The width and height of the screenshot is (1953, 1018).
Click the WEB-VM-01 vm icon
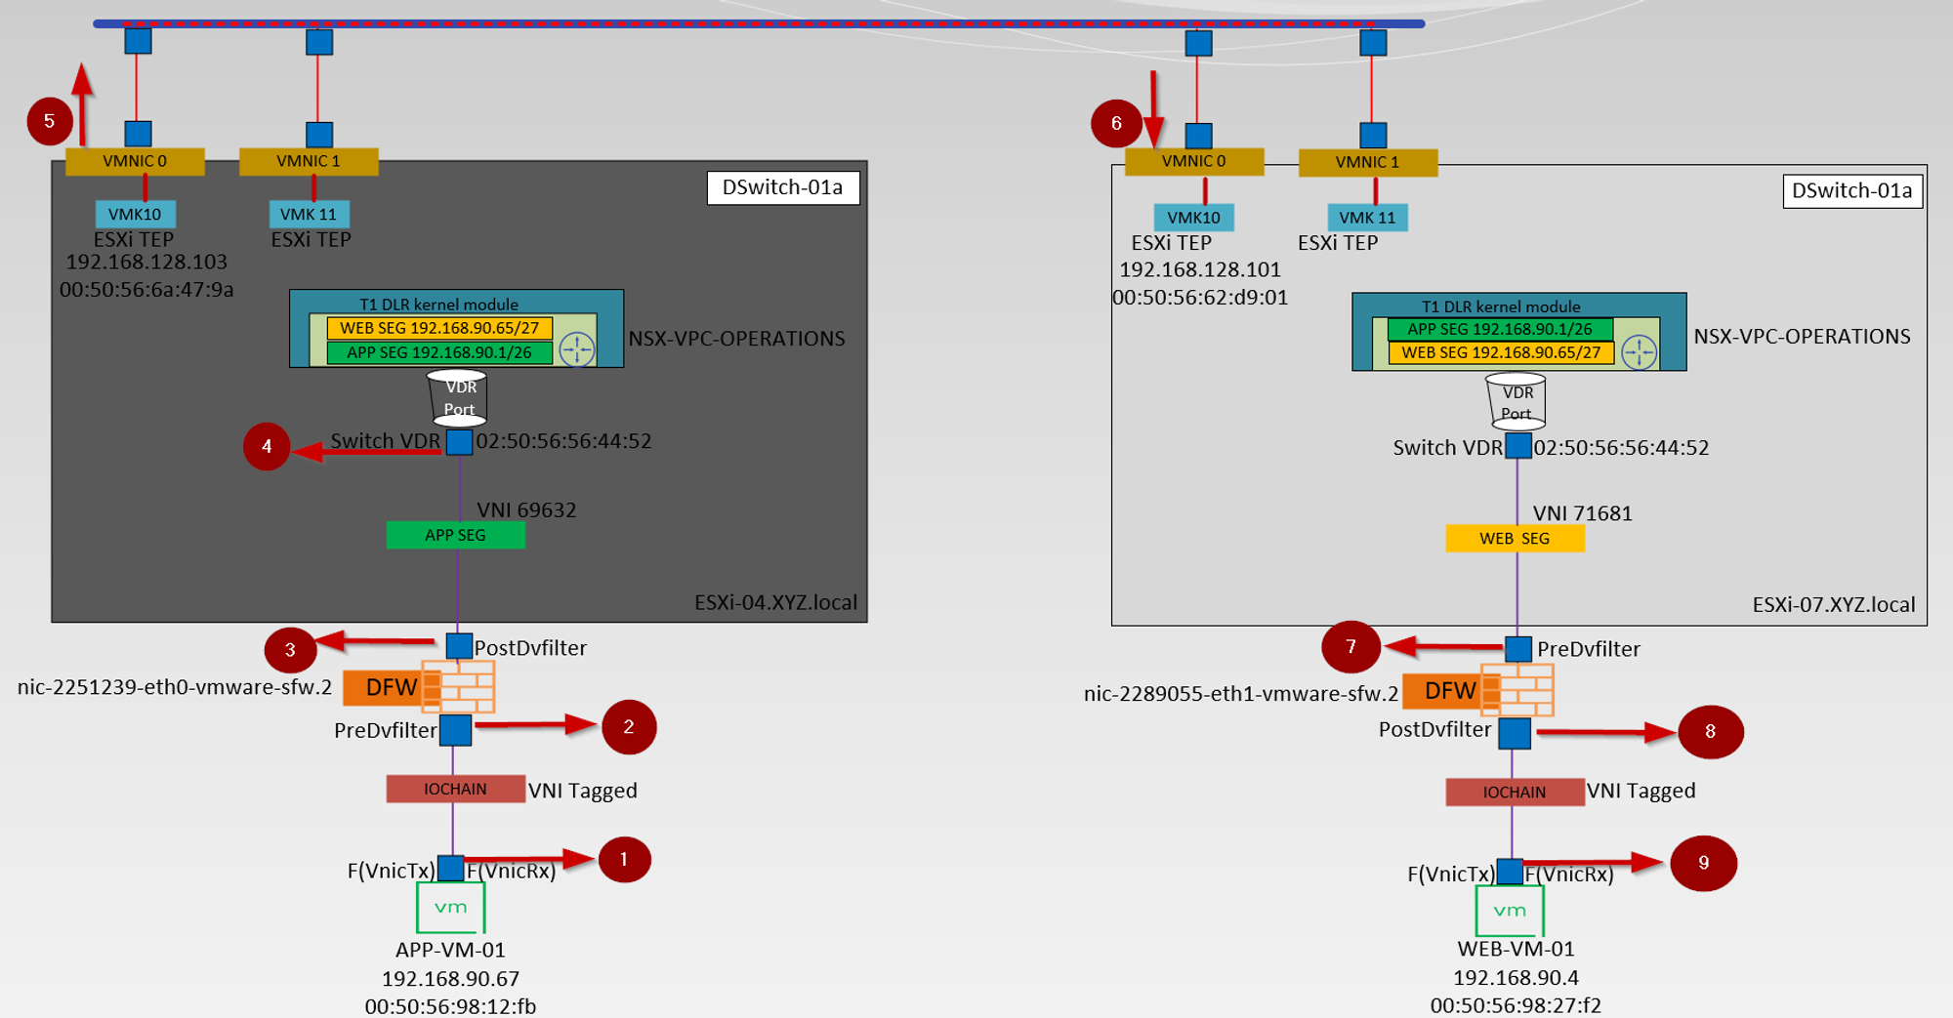click(1510, 911)
